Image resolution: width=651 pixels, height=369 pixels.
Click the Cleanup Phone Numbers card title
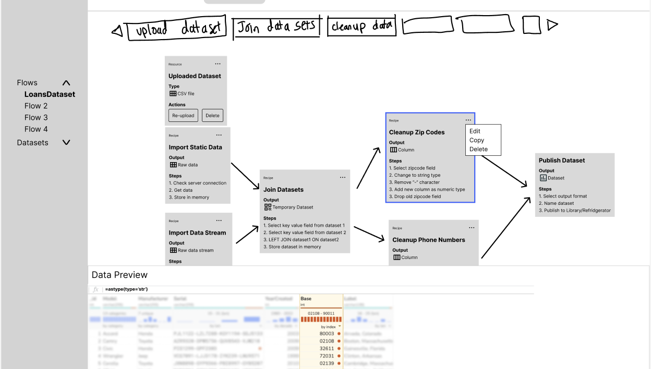tap(429, 240)
